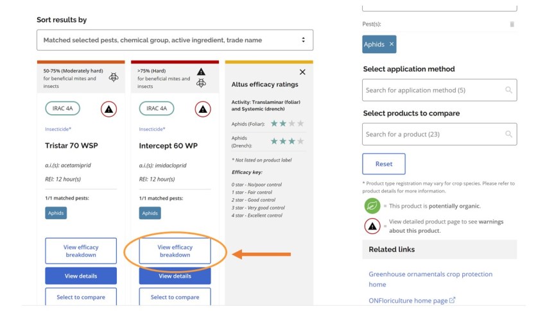Click search magnifier in application method field

508,90
